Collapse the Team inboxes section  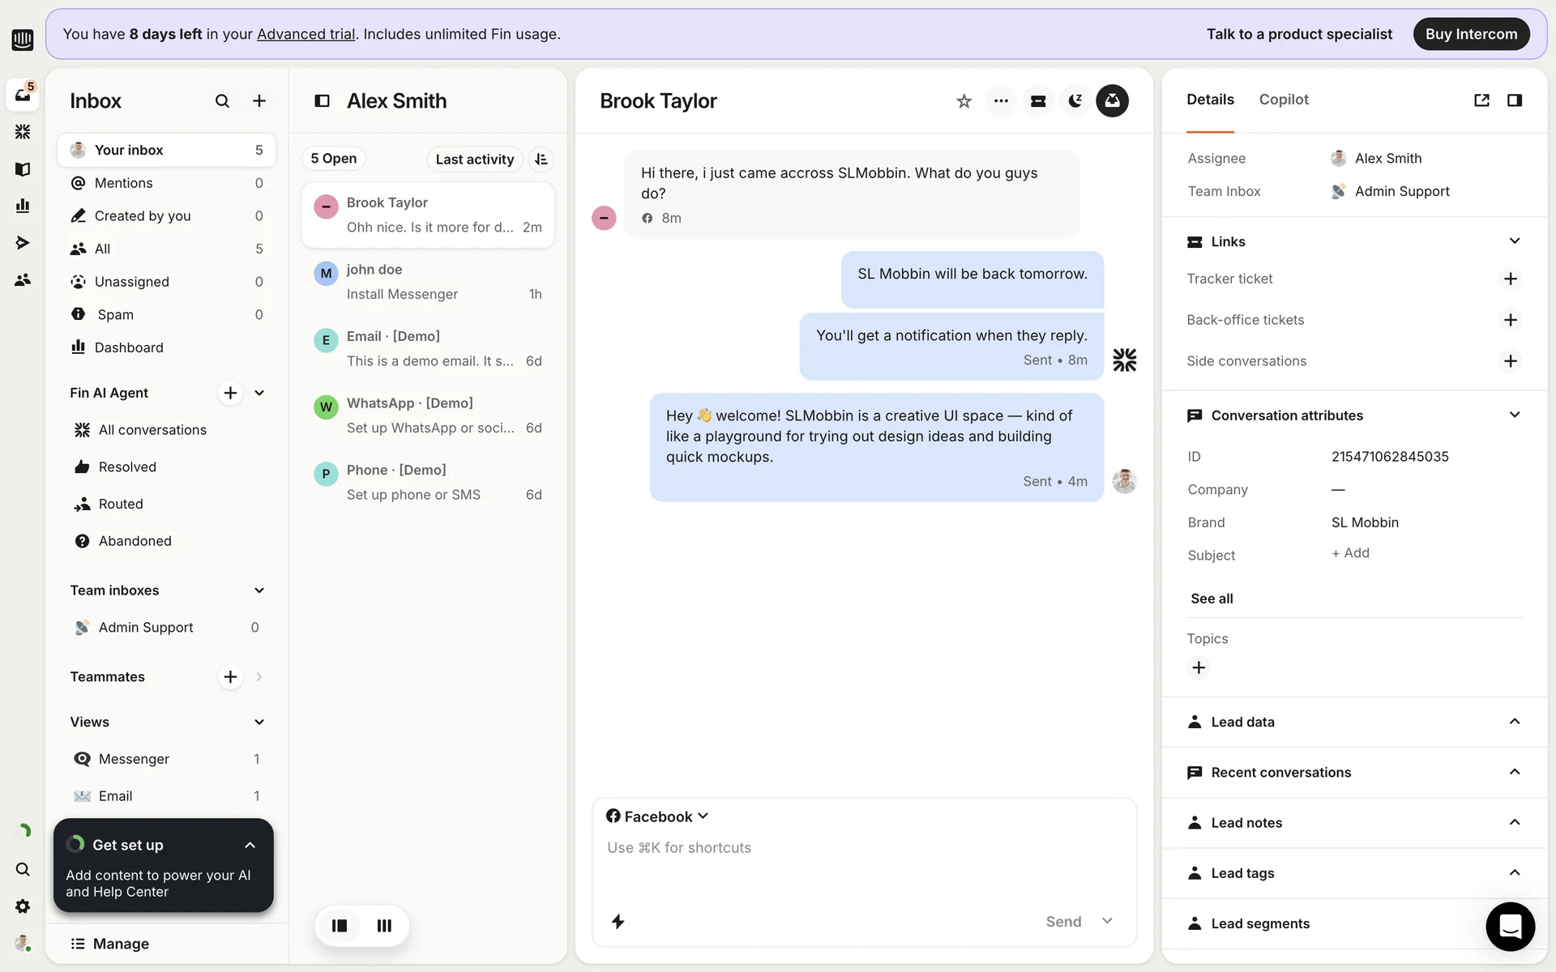tap(259, 590)
